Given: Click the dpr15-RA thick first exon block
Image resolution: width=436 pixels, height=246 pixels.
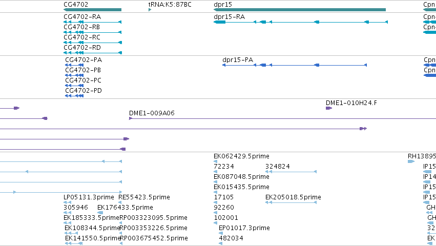Looking at the screenshot, I should tap(220, 22).
